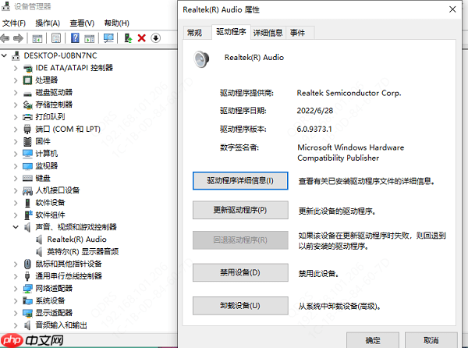
Task: Click the update driver toolbar icon with green arrow
Action: pyautogui.click(x=128, y=38)
